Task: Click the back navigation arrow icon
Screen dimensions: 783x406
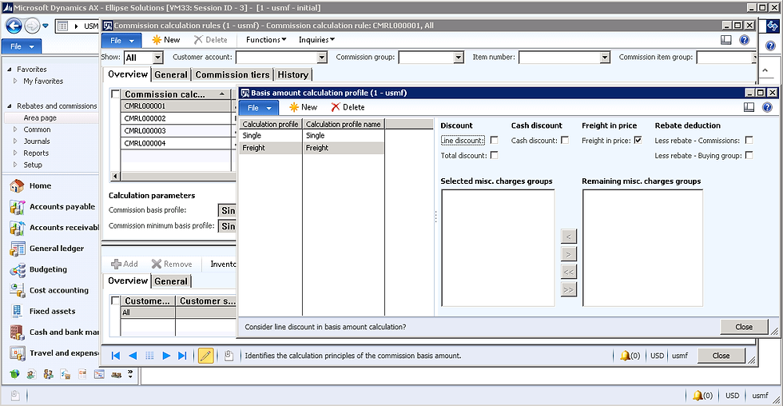Action: (x=14, y=26)
